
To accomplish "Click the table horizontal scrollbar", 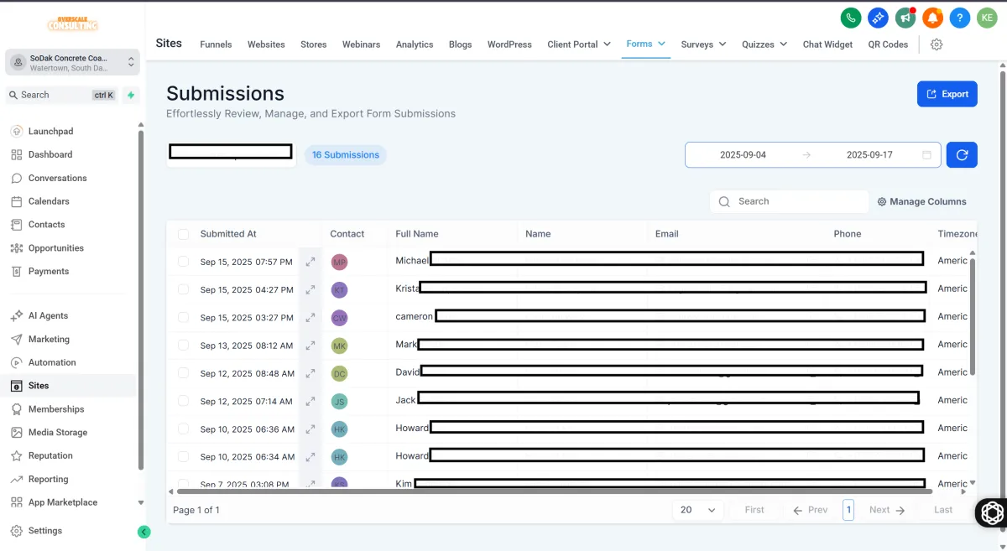I will pyautogui.click(x=554, y=491).
